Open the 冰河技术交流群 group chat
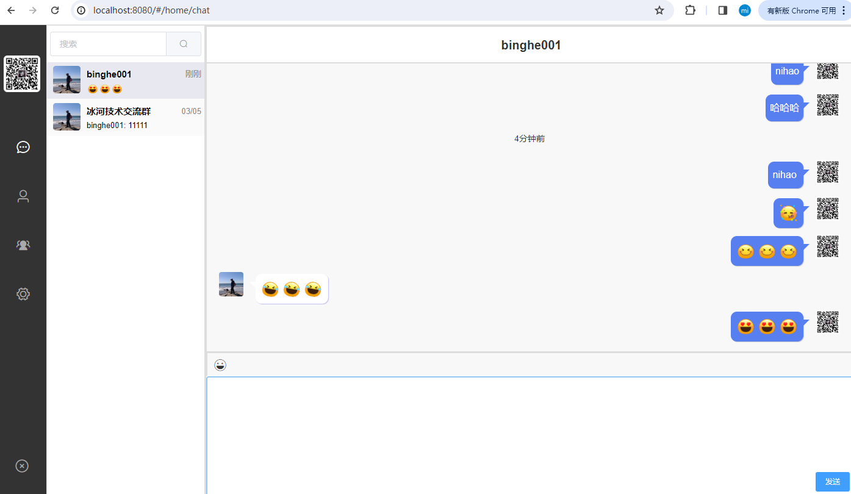This screenshot has height=494, width=851. tap(126, 118)
